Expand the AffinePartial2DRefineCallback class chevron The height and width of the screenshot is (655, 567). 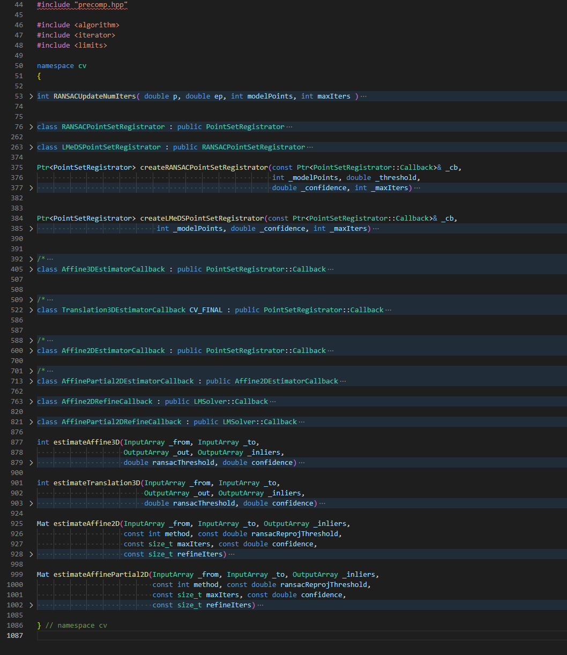pyautogui.click(x=31, y=422)
